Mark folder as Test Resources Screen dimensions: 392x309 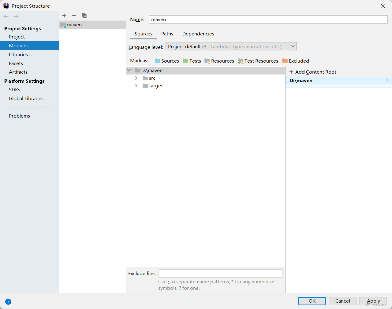[x=258, y=61]
